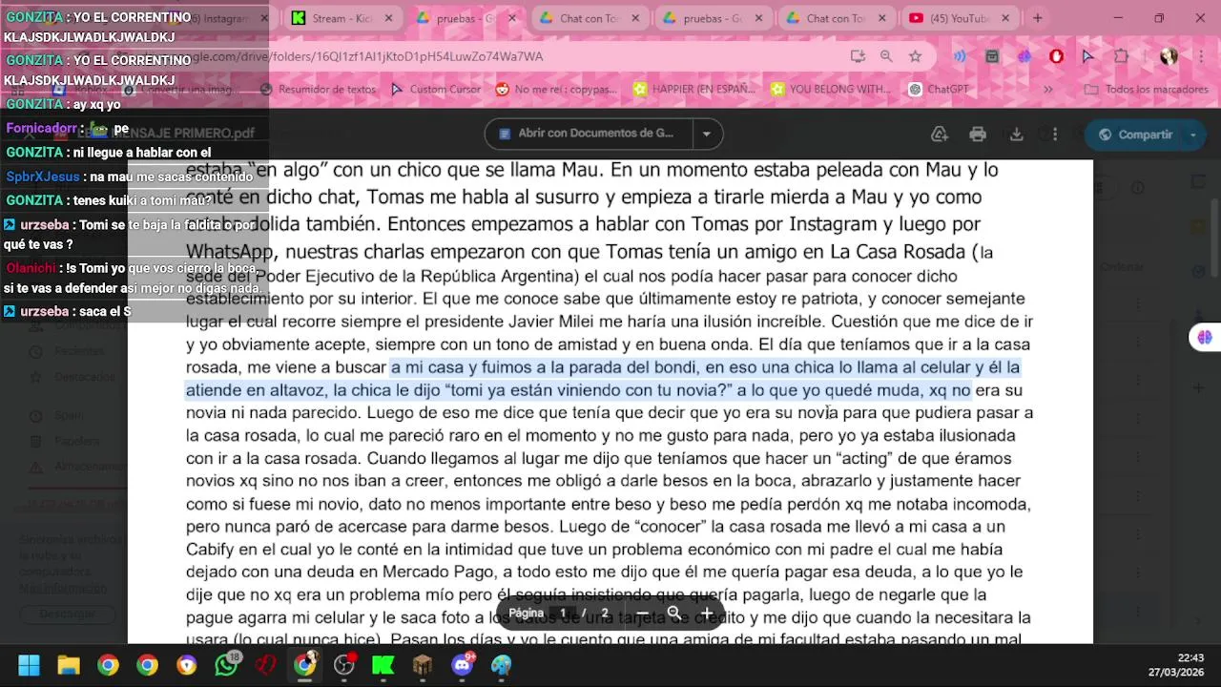Open a new browser tab

1037,17
